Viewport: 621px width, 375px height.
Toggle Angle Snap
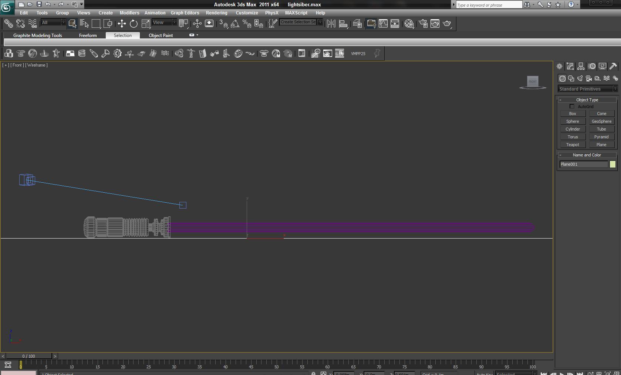click(235, 24)
